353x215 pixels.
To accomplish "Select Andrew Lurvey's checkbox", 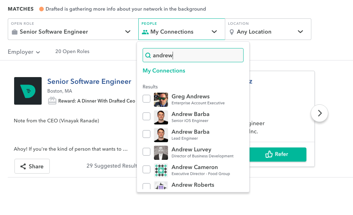I will point(146,152).
